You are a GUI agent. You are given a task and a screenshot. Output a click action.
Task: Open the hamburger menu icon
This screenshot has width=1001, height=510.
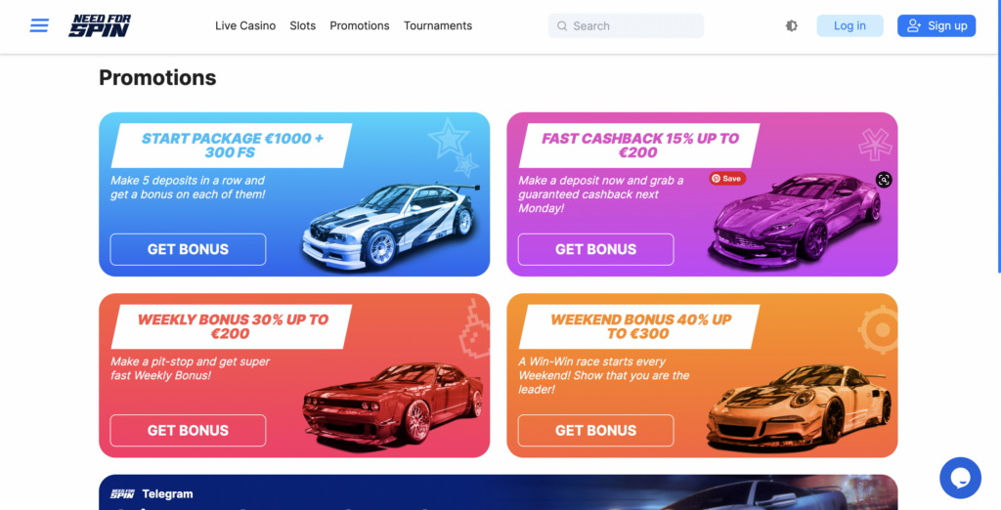pos(39,25)
